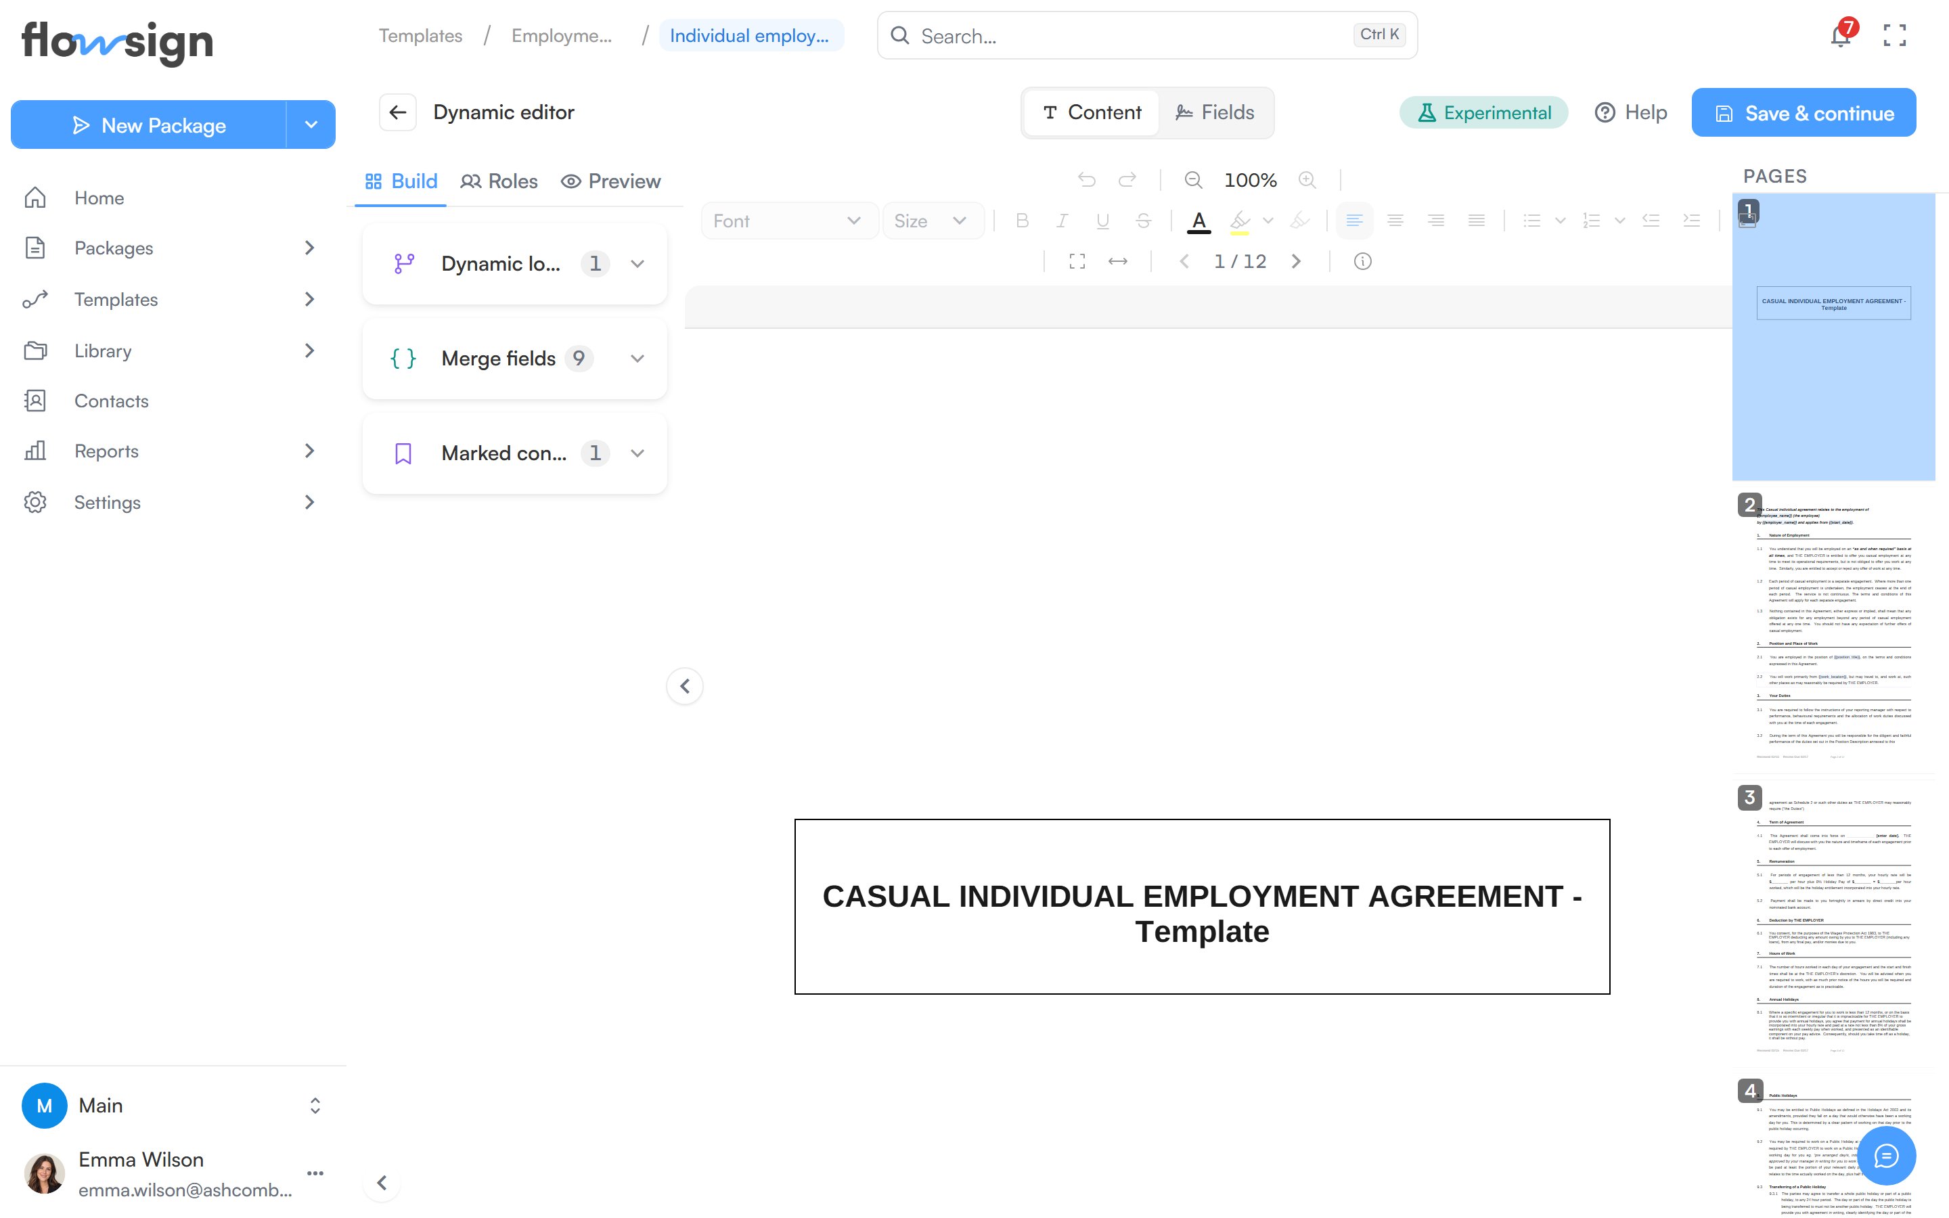This screenshot has width=1949, height=1218.
Task: Align text to the right
Action: point(1435,221)
